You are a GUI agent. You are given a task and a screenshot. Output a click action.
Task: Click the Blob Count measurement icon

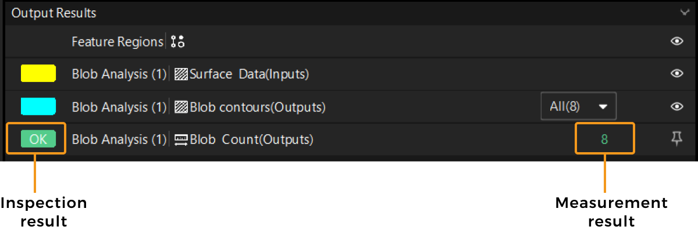click(x=181, y=140)
